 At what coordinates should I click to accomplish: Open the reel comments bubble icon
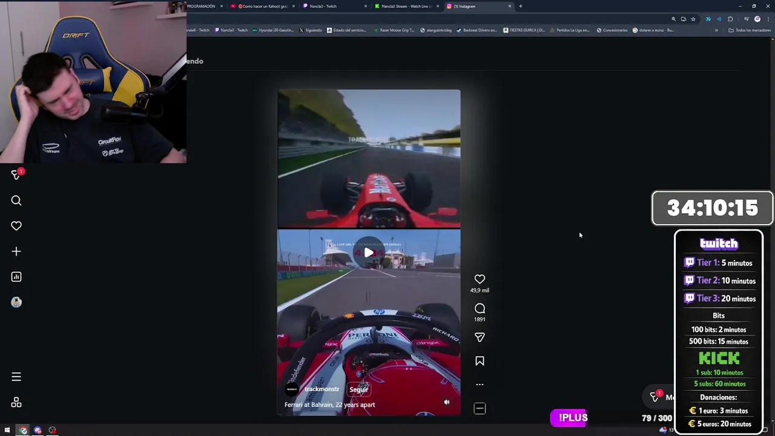pyautogui.click(x=480, y=308)
